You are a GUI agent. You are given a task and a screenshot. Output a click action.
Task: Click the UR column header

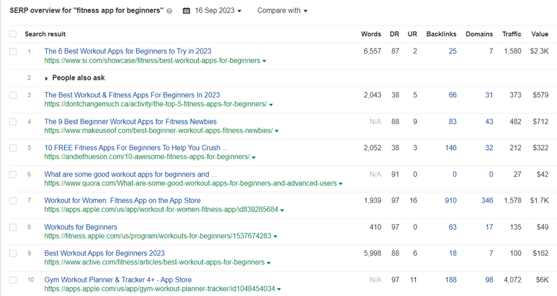[412, 34]
